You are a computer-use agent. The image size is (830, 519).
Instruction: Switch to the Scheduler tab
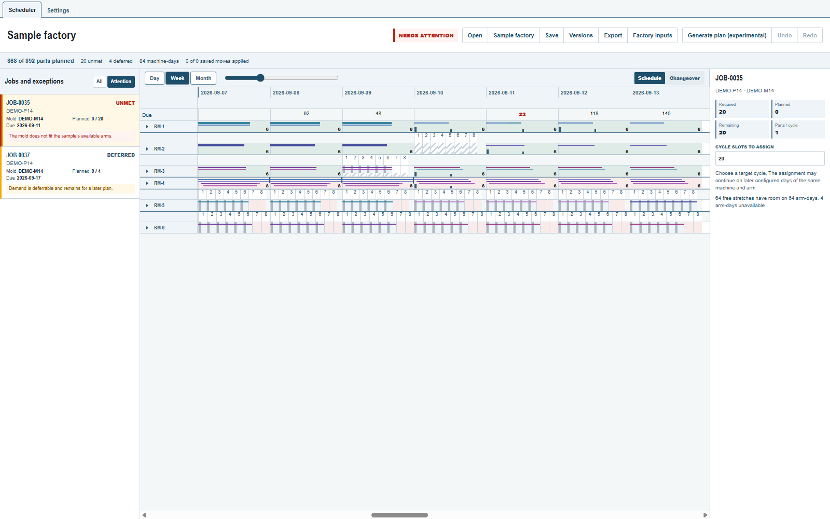pos(22,10)
